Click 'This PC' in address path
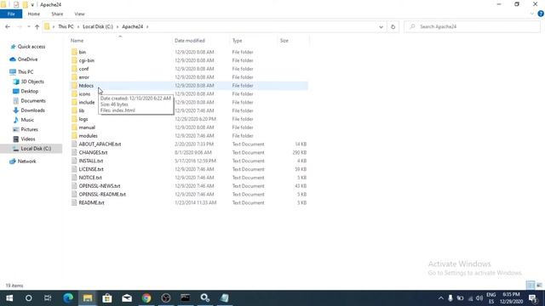The image size is (545, 306). point(66,26)
